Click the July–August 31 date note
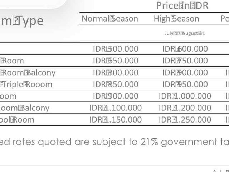This screenshot has width=229, height=172. pyautogui.click(x=185, y=33)
